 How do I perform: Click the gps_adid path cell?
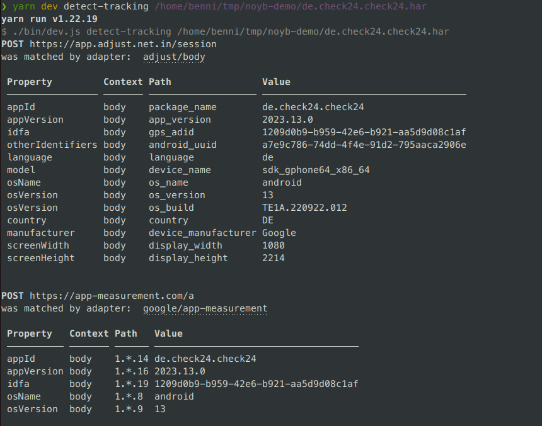(x=171, y=132)
